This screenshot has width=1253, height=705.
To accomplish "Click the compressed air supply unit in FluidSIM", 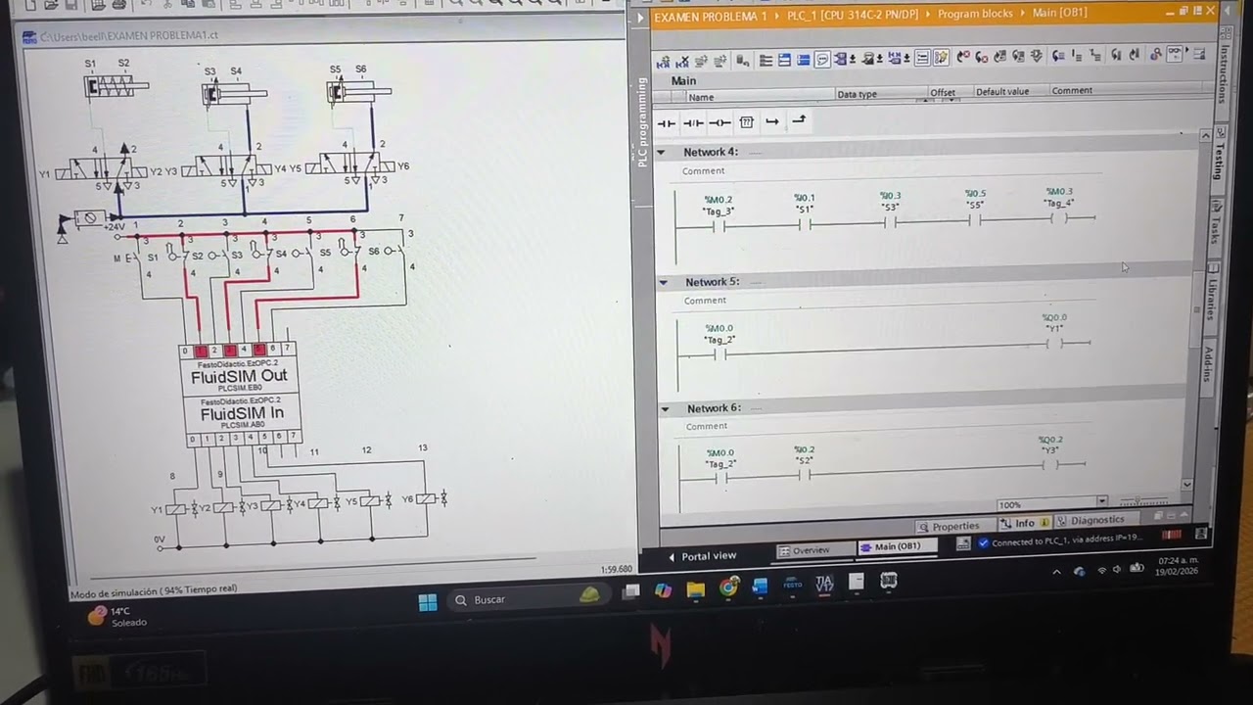I will click(88, 217).
